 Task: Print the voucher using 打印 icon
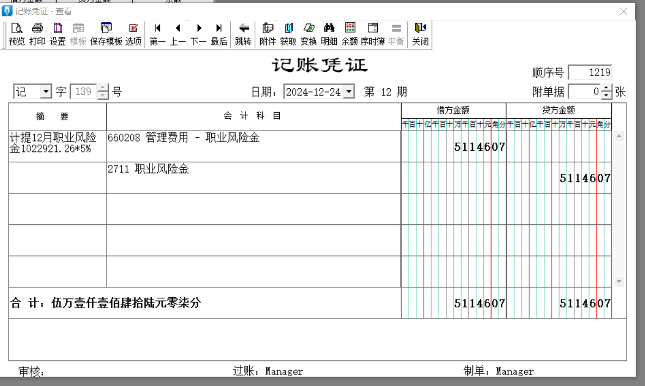[x=37, y=34]
